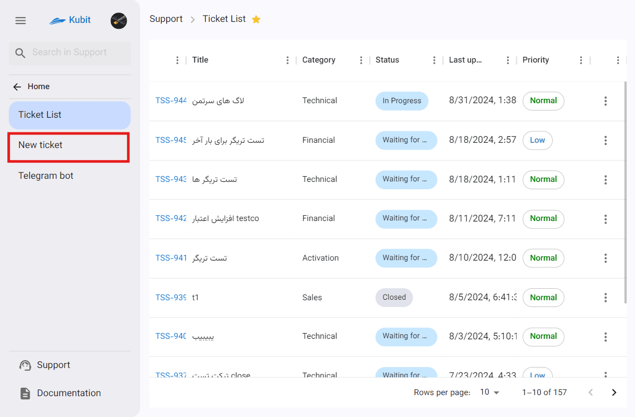Viewport: 635px width, 417px height.
Task: Click the Status column header
Action: point(388,60)
